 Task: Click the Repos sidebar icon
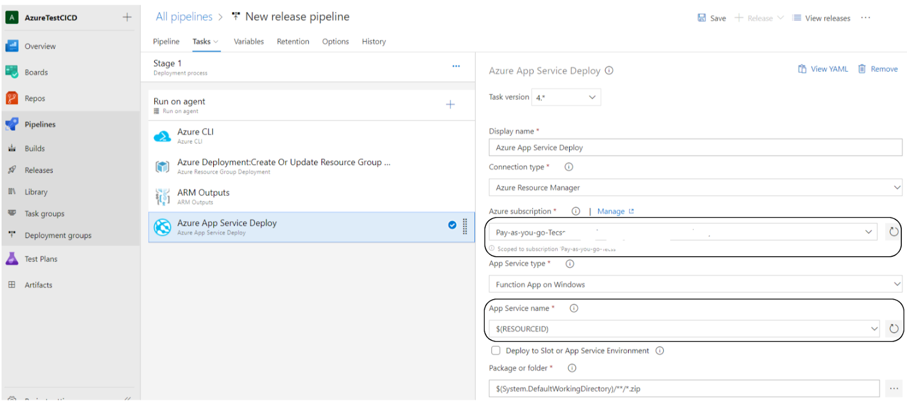click(12, 98)
